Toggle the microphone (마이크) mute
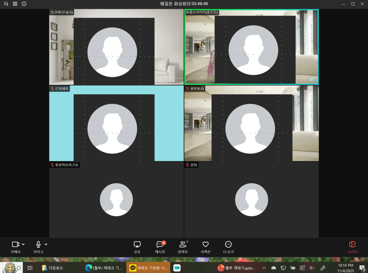 38,247
